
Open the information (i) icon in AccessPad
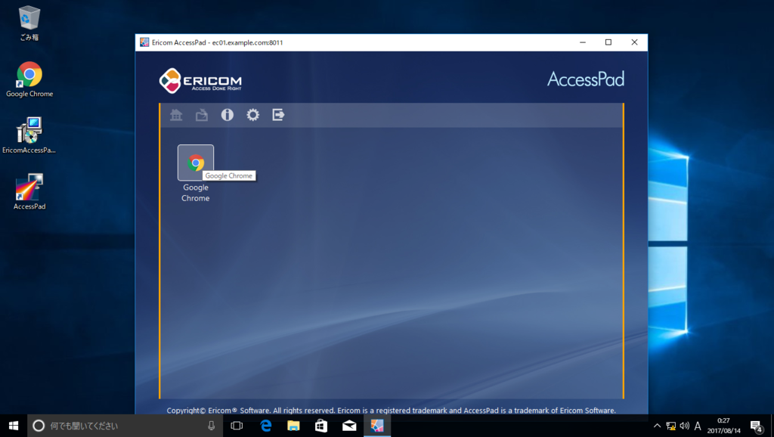(x=227, y=115)
